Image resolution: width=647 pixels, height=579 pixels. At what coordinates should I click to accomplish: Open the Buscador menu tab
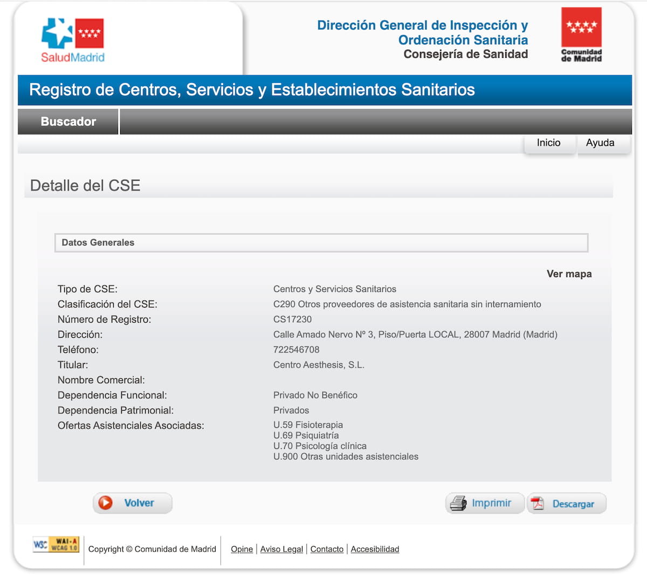tap(68, 121)
